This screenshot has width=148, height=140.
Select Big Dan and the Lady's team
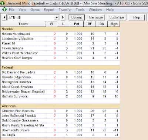click(18, 72)
